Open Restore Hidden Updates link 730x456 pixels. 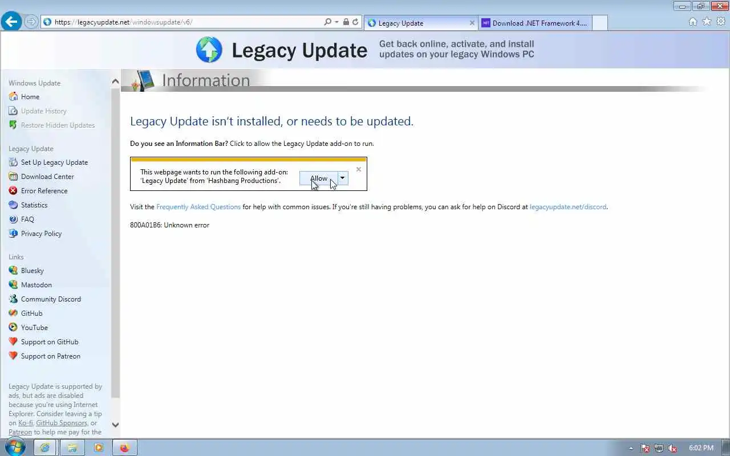point(58,125)
